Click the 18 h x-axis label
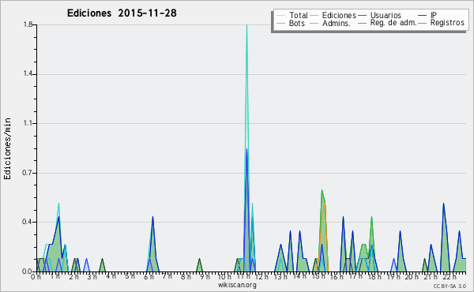This screenshot has height=292, width=474. tap(374, 277)
